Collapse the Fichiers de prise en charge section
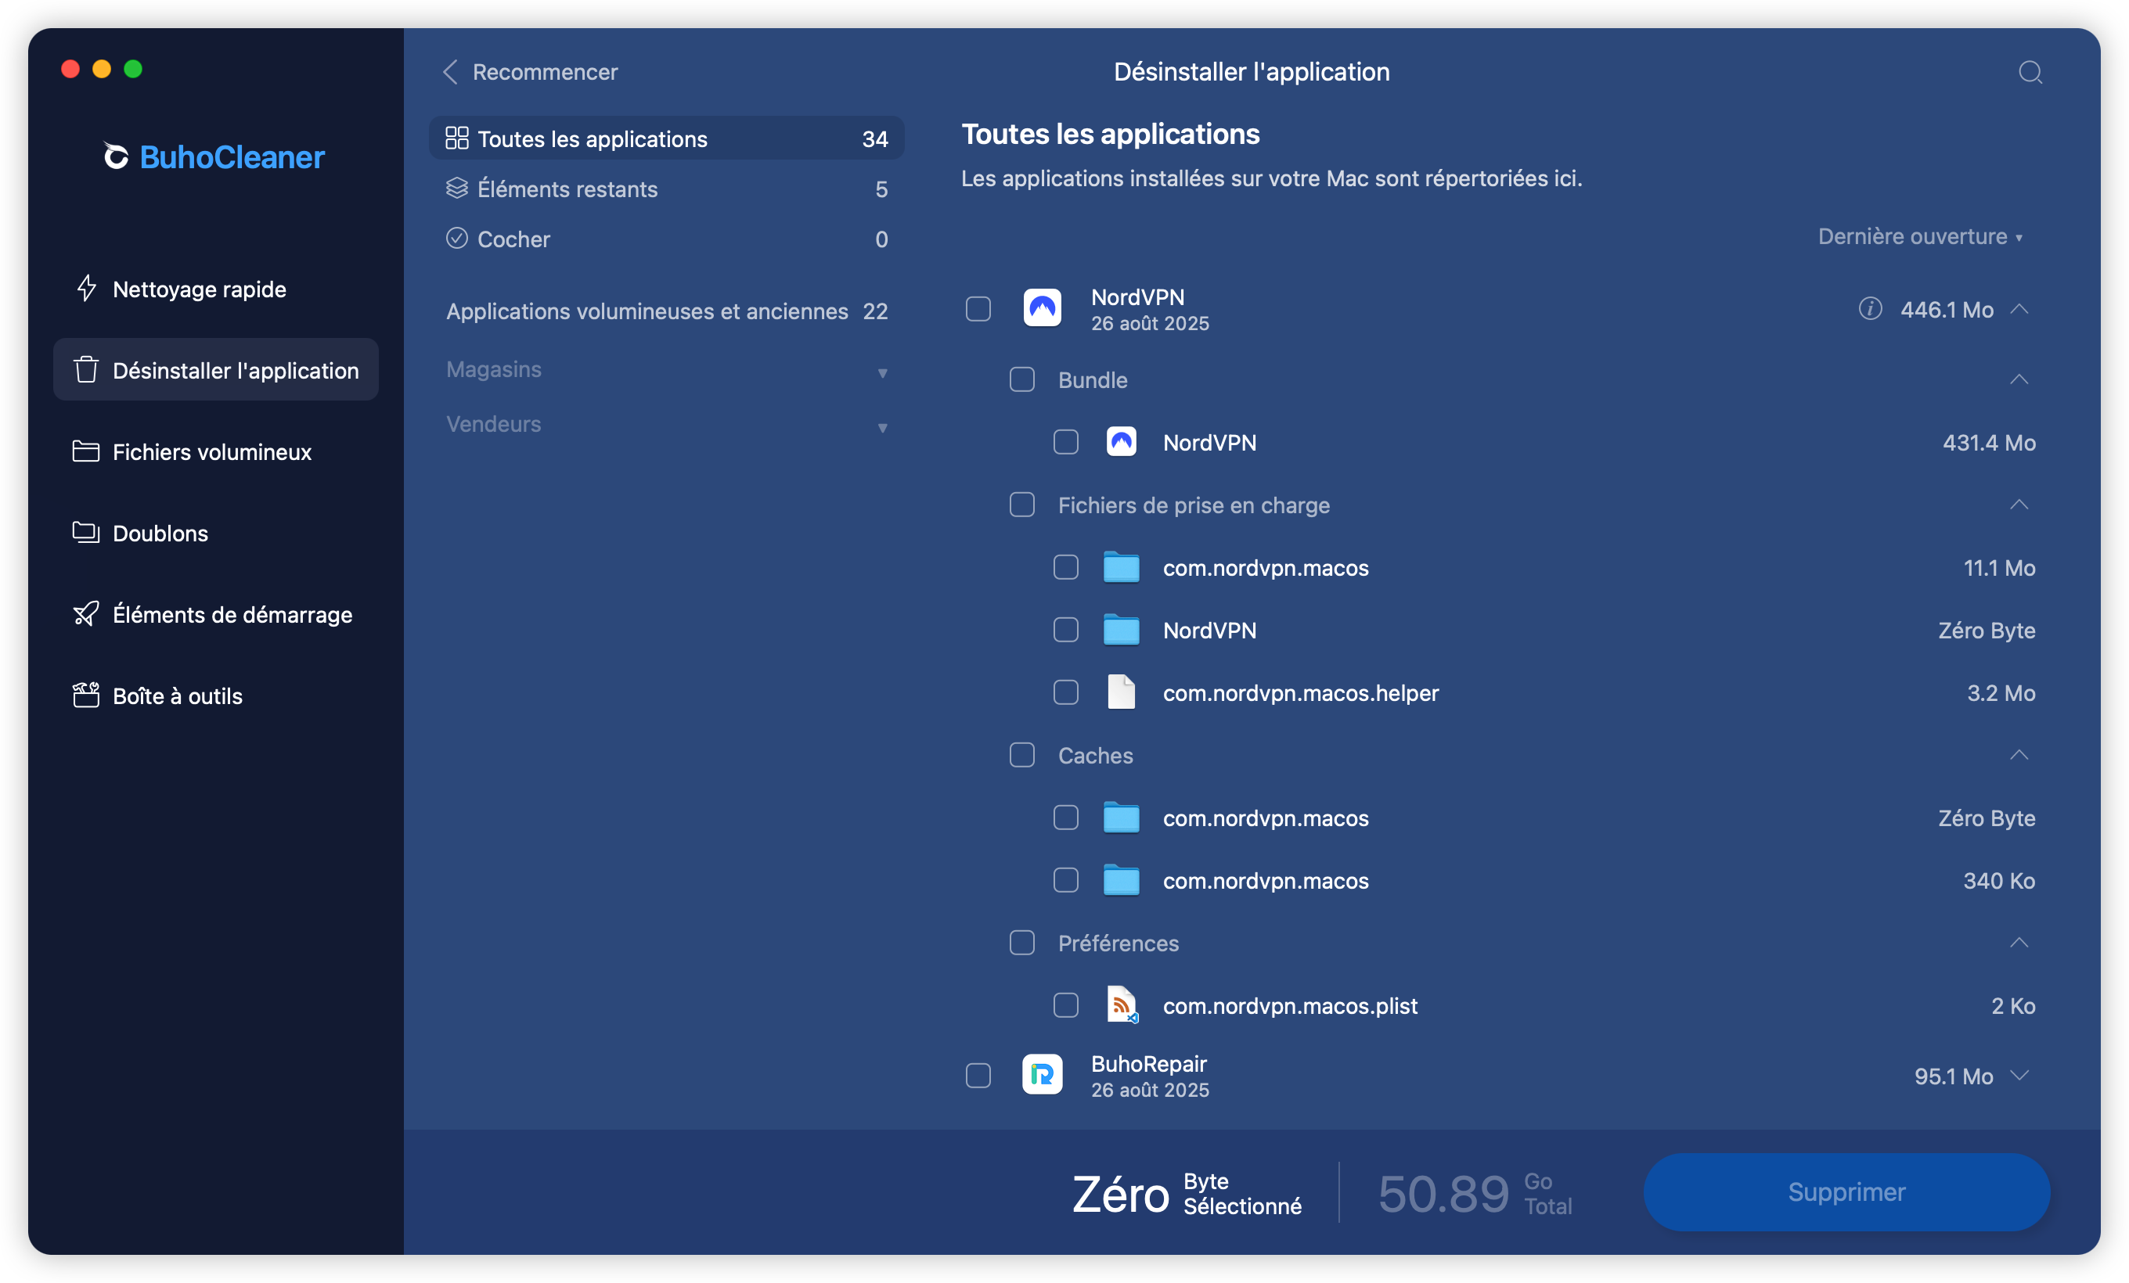Image resolution: width=2129 pixels, height=1283 pixels. tap(2019, 505)
